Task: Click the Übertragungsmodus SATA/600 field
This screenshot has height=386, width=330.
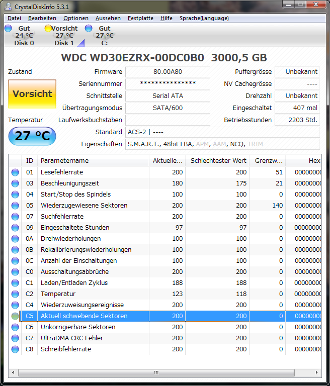Action: 168,108
